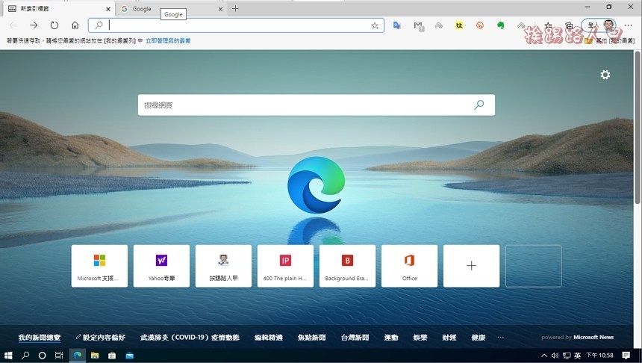Open the 挨踢路人甲 quick link tile
The image size is (642, 363).
(x=223, y=266)
